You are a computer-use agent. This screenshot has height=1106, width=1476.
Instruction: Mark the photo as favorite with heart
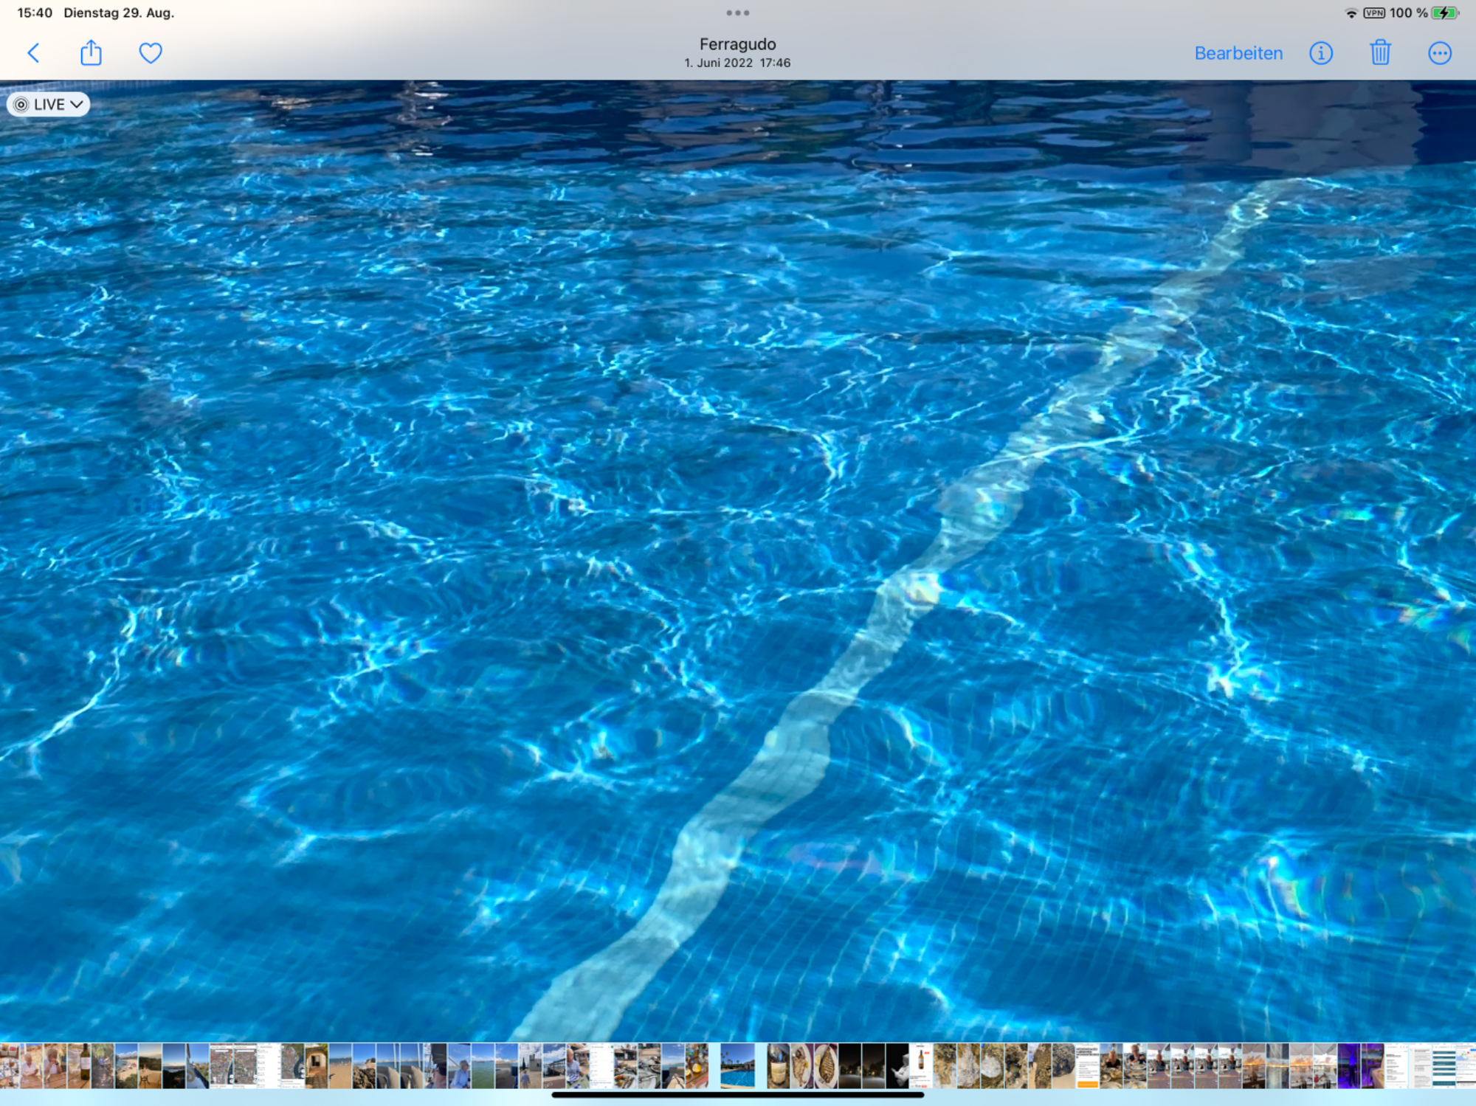coord(151,53)
